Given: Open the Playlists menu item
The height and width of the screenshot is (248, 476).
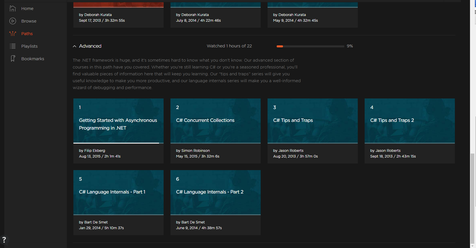Looking at the screenshot, I should pos(29,46).
